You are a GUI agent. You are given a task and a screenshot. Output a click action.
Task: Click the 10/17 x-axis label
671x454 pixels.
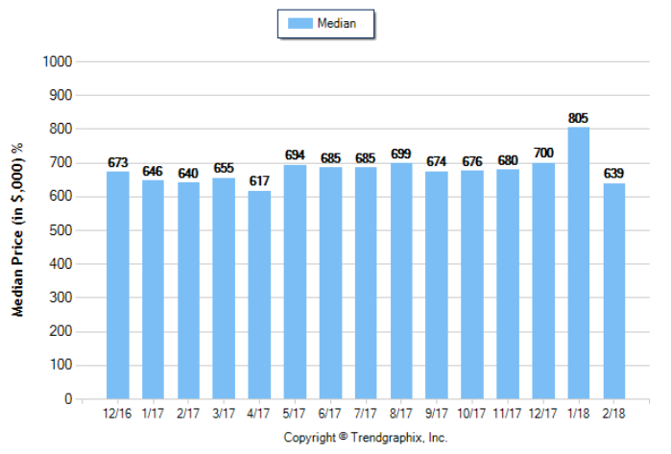(x=471, y=414)
